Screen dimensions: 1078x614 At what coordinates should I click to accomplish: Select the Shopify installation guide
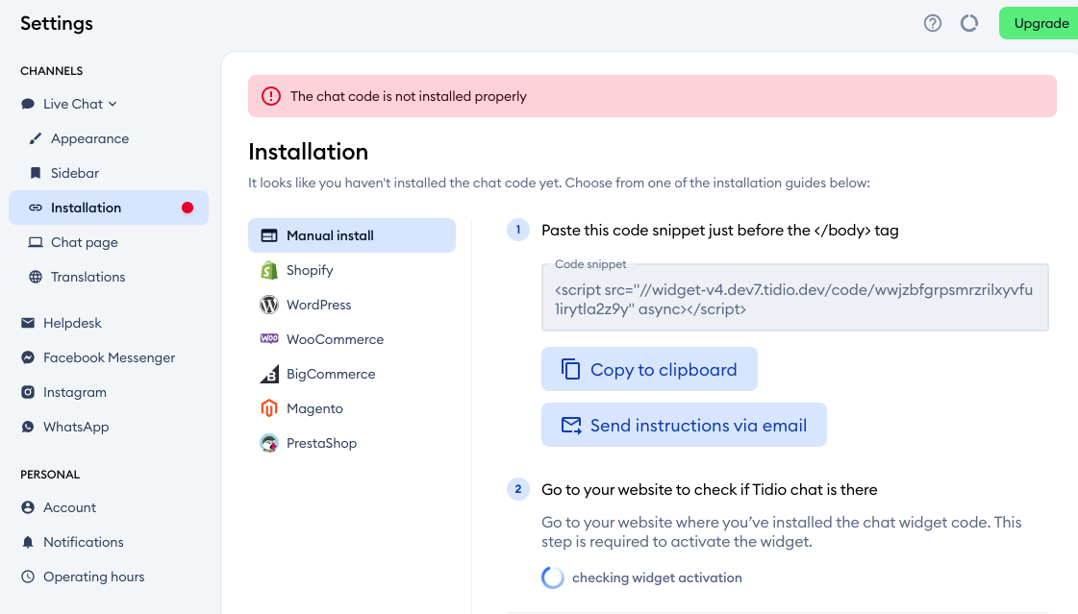tap(309, 270)
